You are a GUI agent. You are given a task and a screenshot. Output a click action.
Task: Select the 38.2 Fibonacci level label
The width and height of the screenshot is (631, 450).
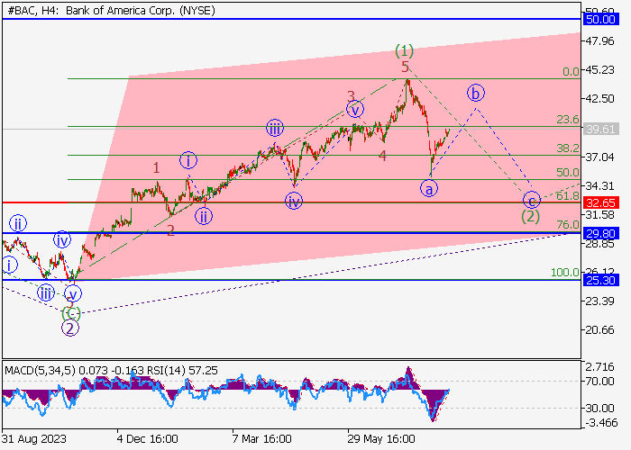click(567, 148)
